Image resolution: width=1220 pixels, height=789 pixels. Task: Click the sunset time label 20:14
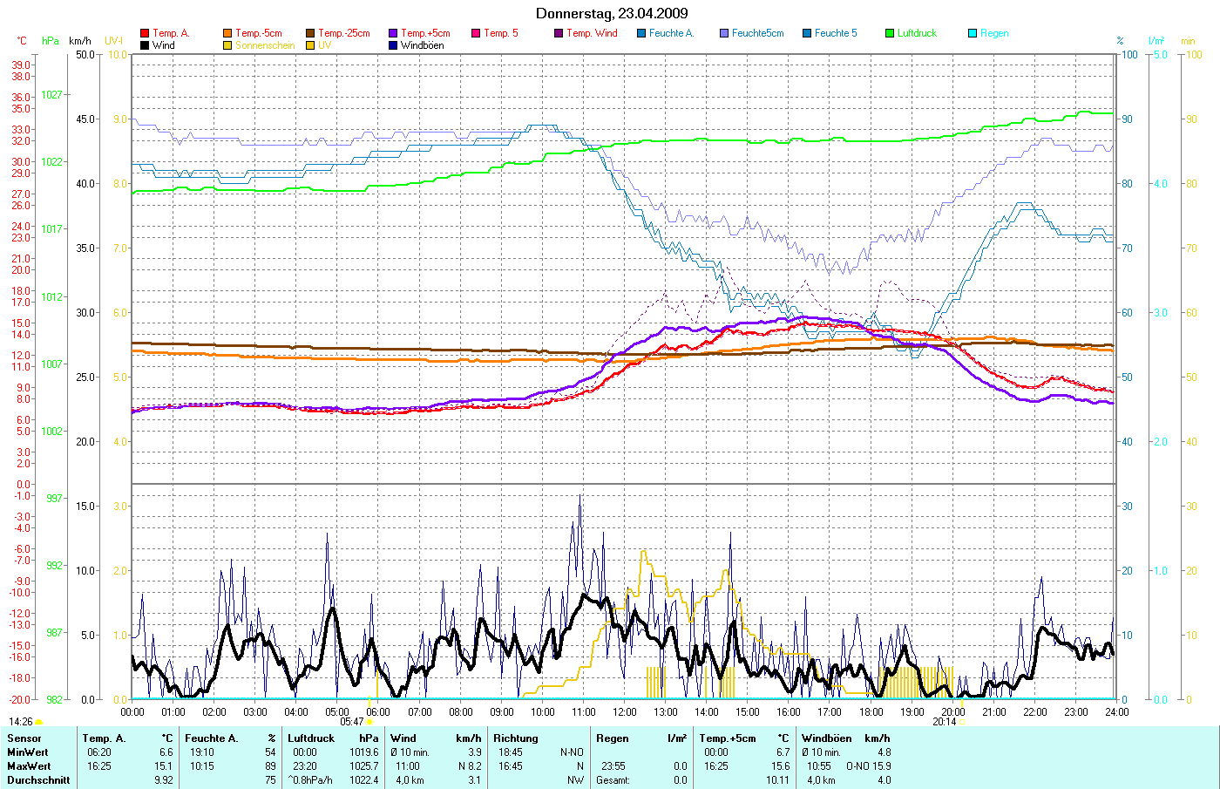pos(944,722)
